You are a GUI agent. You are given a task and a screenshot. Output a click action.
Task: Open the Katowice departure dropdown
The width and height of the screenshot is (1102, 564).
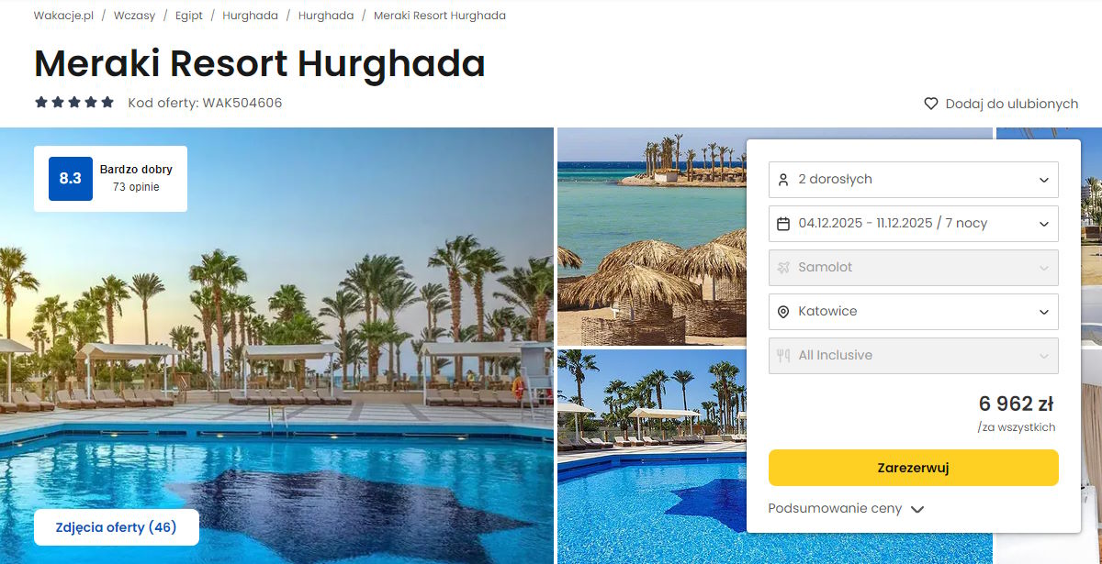pyautogui.click(x=914, y=312)
